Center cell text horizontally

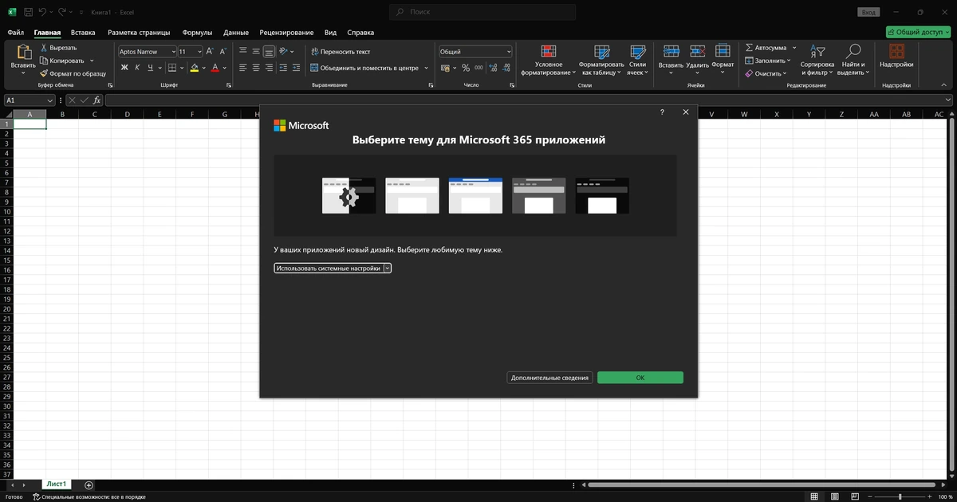click(257, 68)
